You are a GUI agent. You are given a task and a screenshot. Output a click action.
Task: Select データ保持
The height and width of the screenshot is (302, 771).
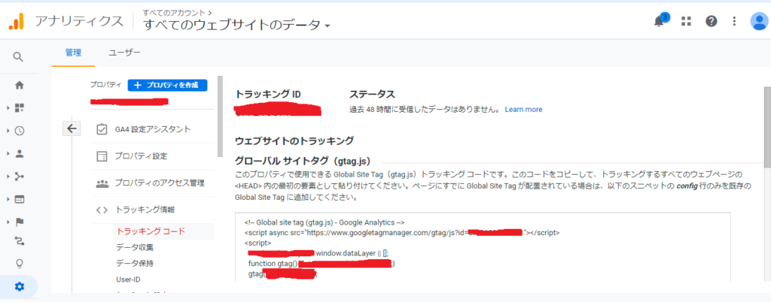coord(136,263)
